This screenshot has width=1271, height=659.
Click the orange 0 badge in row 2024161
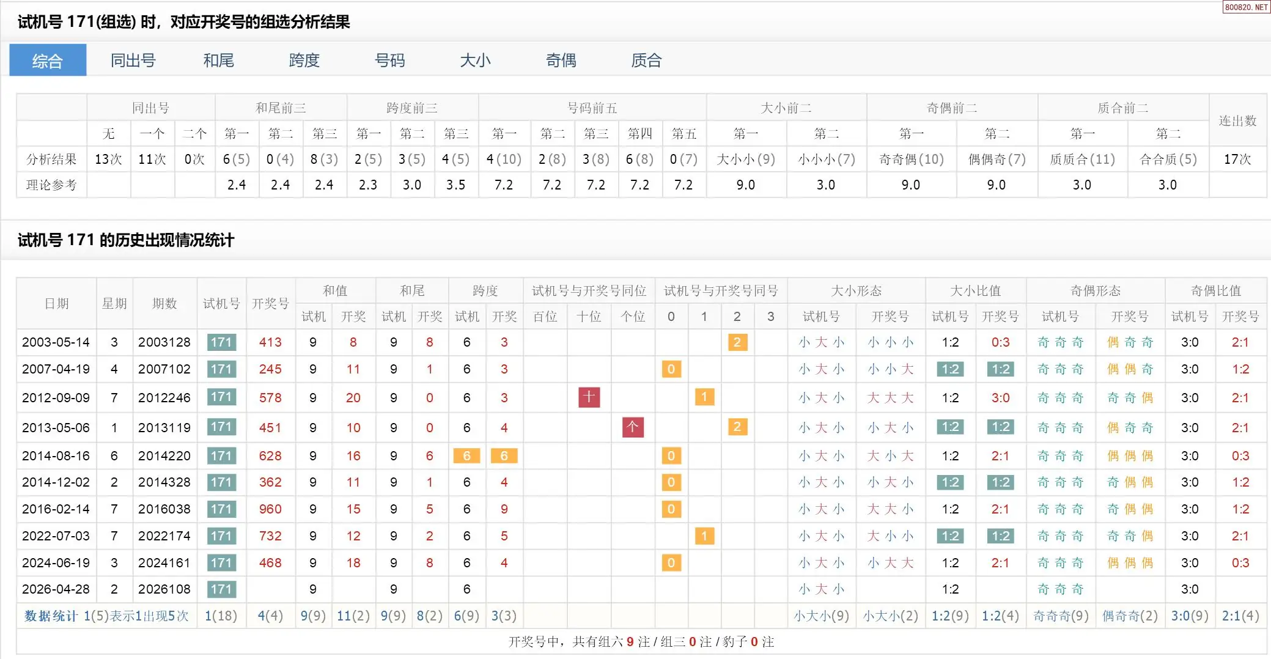(x=671, y=563)
